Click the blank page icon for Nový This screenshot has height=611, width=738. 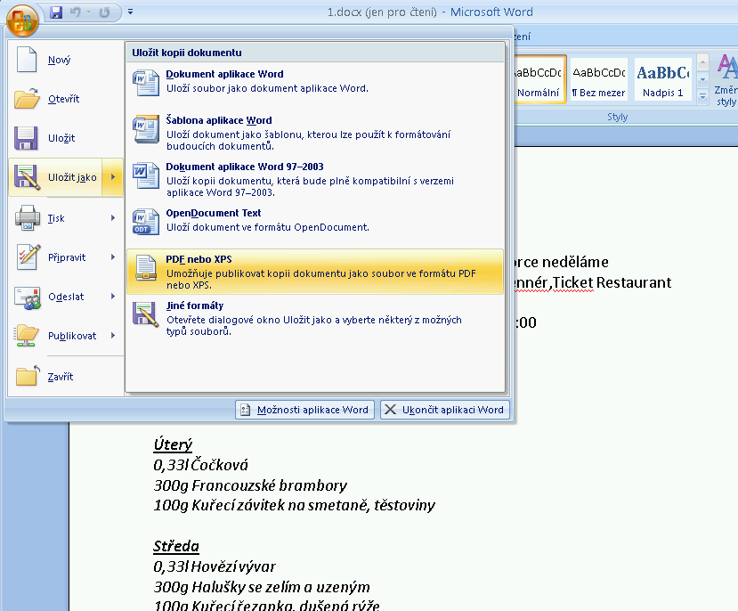click(27, 60)
